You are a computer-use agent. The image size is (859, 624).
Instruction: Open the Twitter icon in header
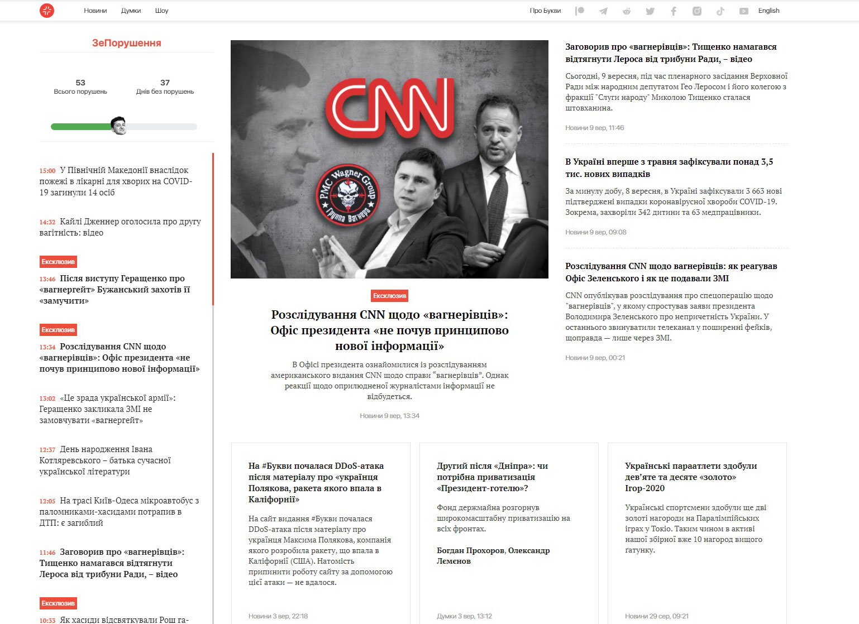[650, 11]
